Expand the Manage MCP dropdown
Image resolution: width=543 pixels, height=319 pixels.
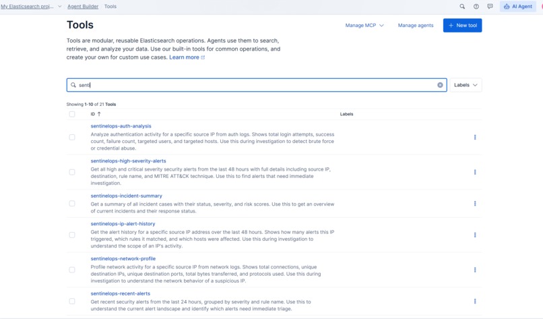(364, 26)
